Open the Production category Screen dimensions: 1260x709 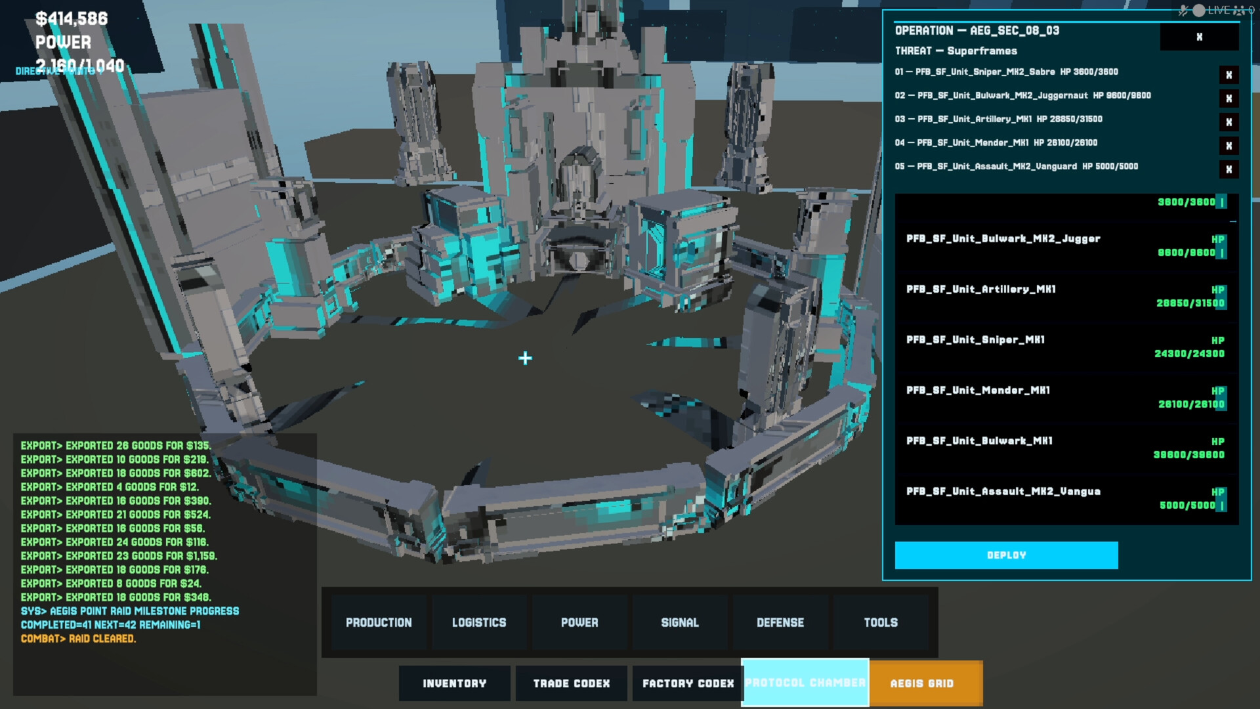379,622
